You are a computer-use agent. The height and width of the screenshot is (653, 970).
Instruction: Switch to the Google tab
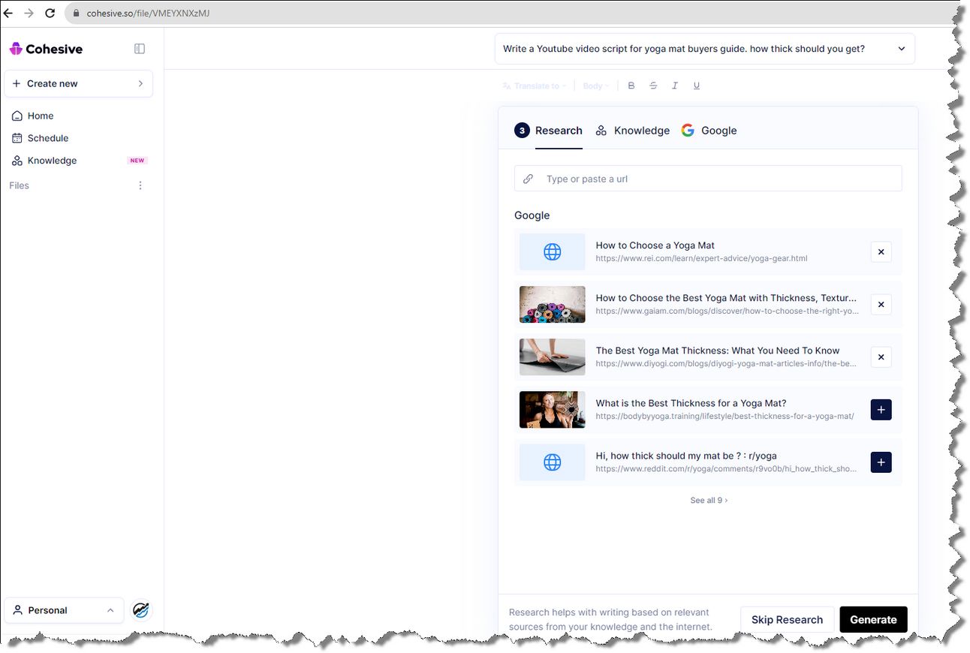click(x=709, y=131)
